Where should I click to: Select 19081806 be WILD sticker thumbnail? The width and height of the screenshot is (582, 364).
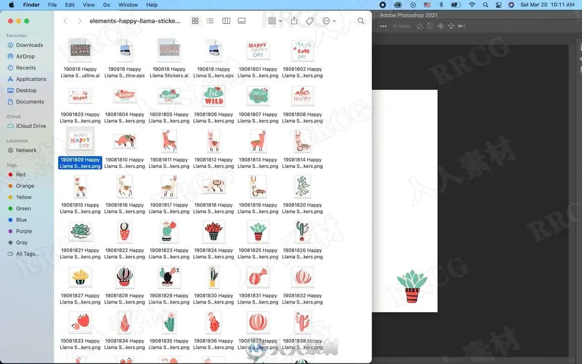213,96
